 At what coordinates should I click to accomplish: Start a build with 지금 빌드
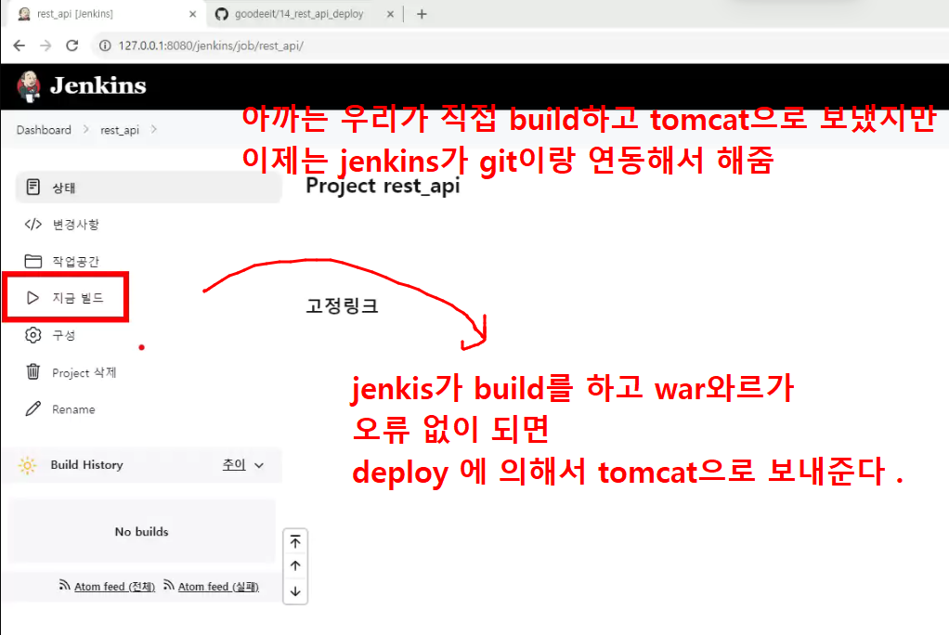coord(77,298)
